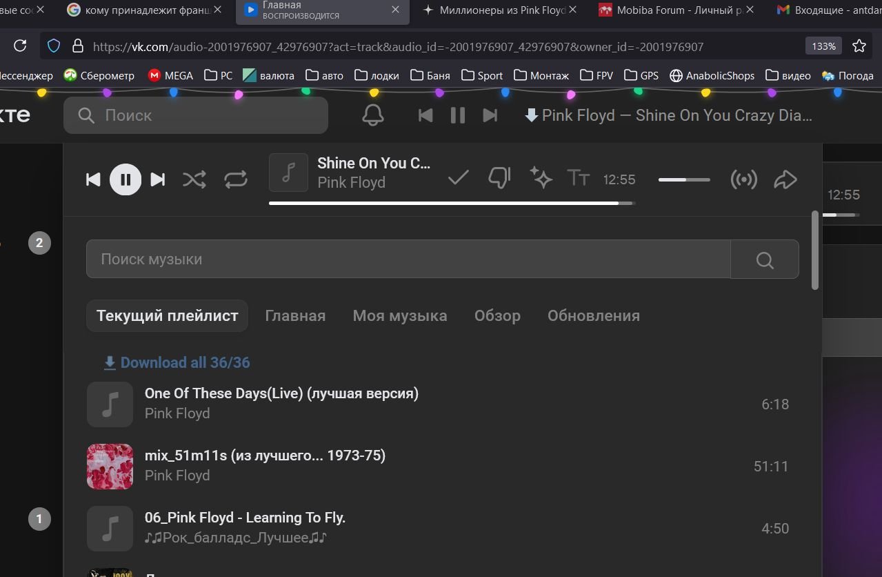
Task: Click the checkmark added-track icon
Action: [458, 178]
